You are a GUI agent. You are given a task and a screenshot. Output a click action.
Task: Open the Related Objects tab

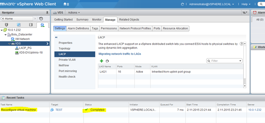129,20
